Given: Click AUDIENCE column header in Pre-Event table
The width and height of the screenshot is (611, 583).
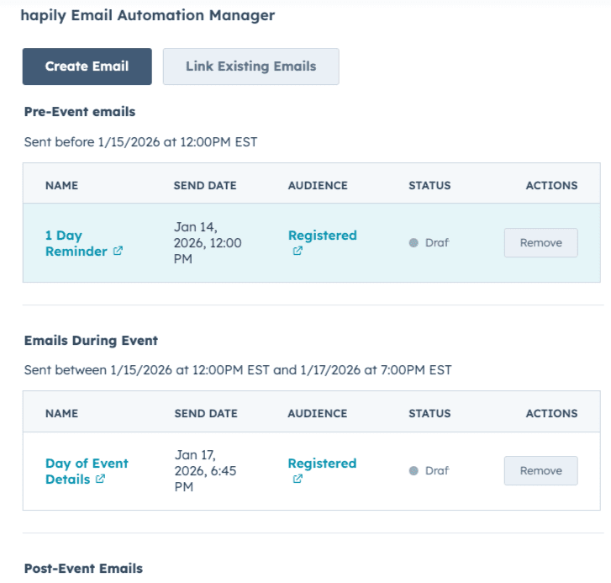Looking at the screenshot, I should [x=317, y=185].
